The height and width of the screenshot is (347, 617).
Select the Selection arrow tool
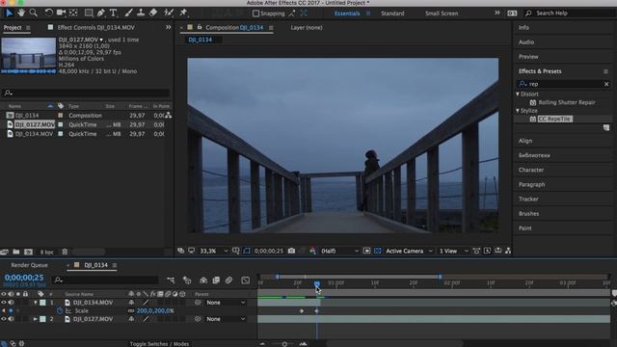(x=9, y=13)
